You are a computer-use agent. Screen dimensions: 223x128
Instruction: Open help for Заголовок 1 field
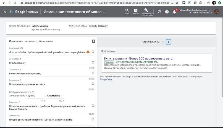[93, 62]
